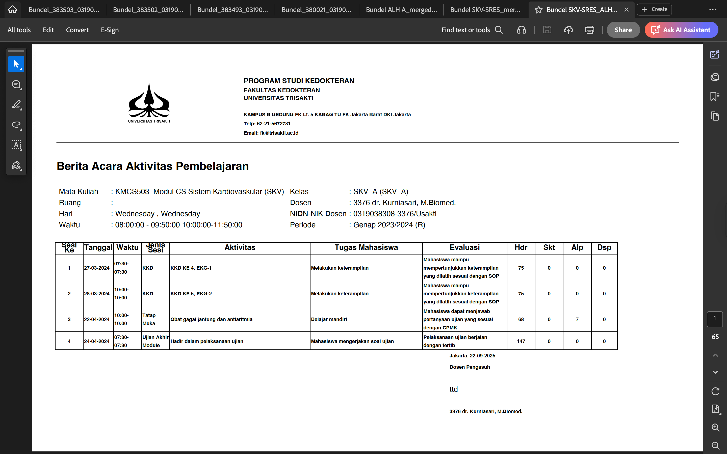This screenshot has height=454, width=727.
Task: Pick the add text box tool
Action: point(16,145)
